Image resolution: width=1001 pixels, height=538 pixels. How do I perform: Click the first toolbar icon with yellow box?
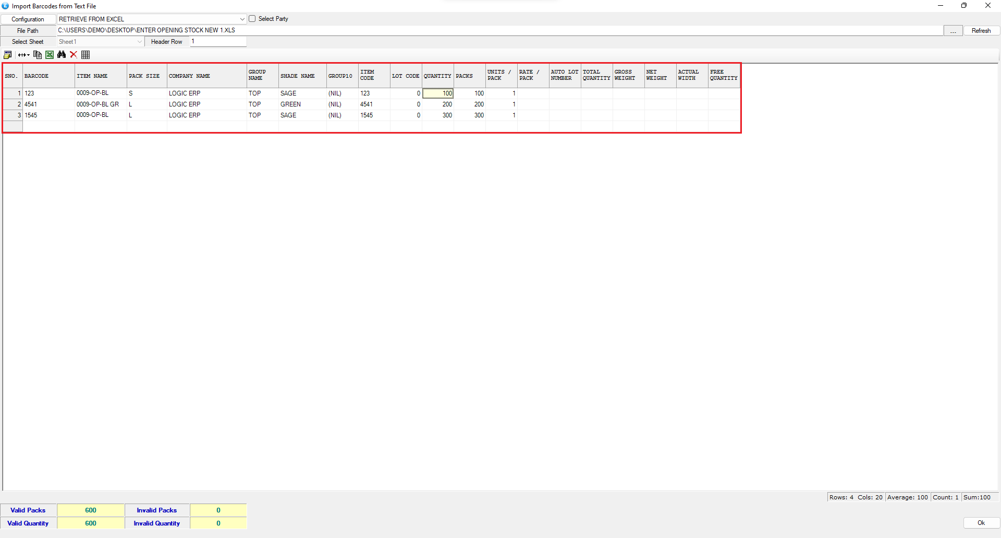(8, 55)
